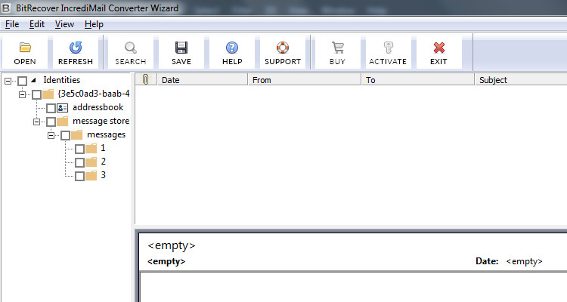Click the Search magnifier toolbar icon
The height and width of the screenshot is (302, 567).
(x=131, y=48)
